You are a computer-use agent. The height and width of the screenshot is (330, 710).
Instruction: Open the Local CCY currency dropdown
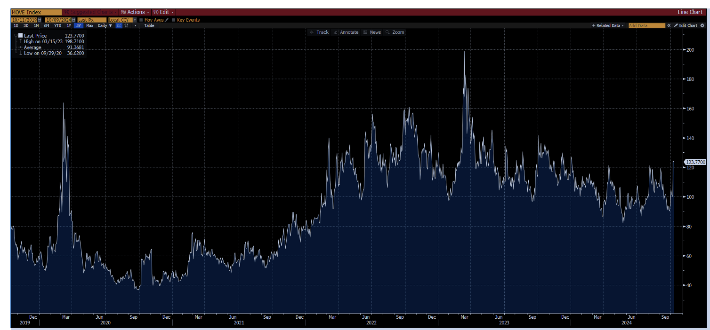pyautogui.click(x=135, y=20)
